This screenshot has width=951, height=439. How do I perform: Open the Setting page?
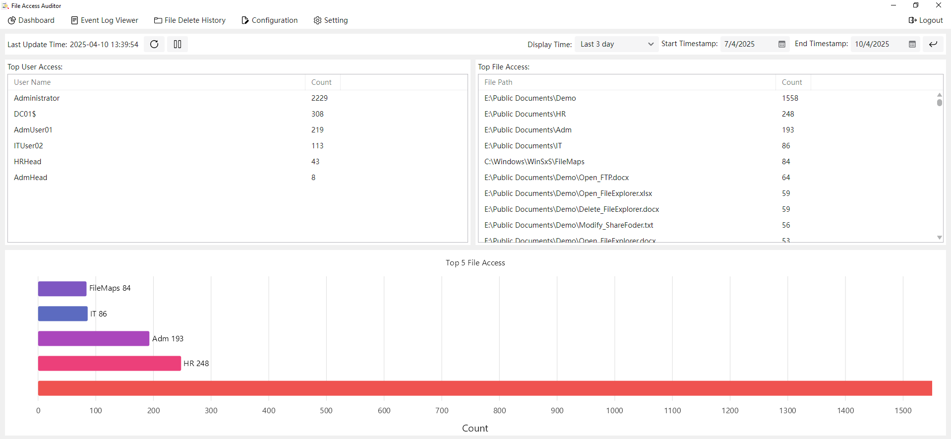pos(331,20)
